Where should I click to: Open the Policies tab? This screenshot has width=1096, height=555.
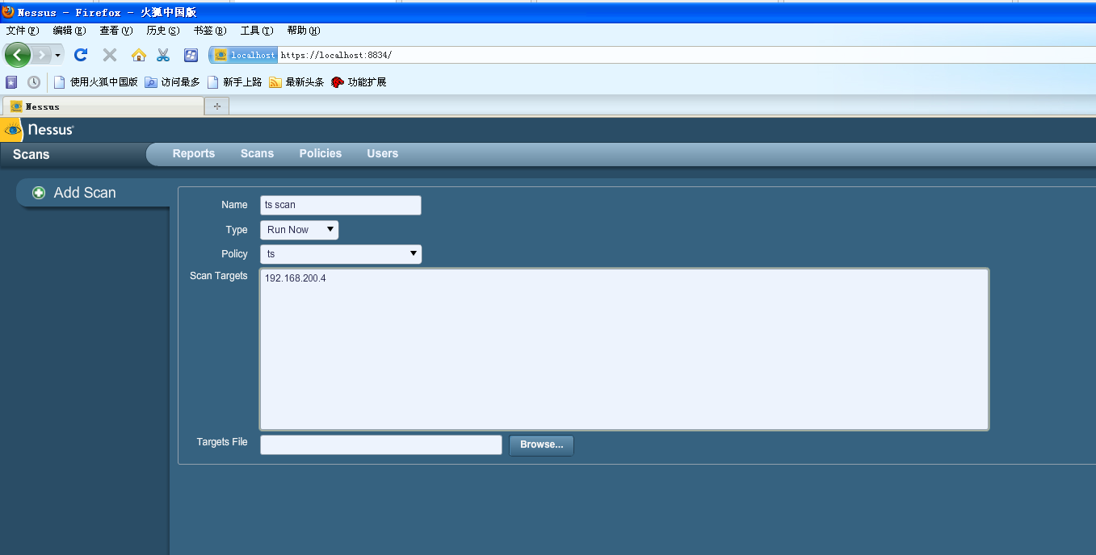pyautogui.click(x=320, y=153)
